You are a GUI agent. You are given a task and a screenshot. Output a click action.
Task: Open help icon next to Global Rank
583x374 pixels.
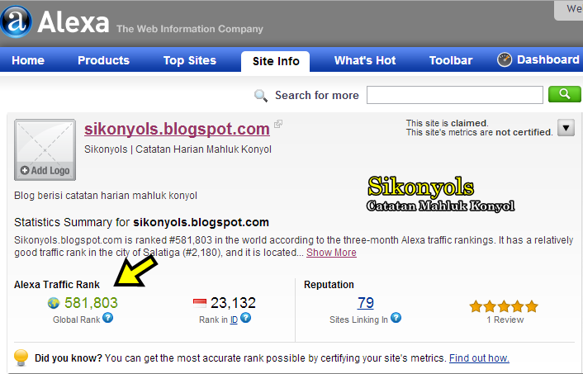click(x=108, y=318)
